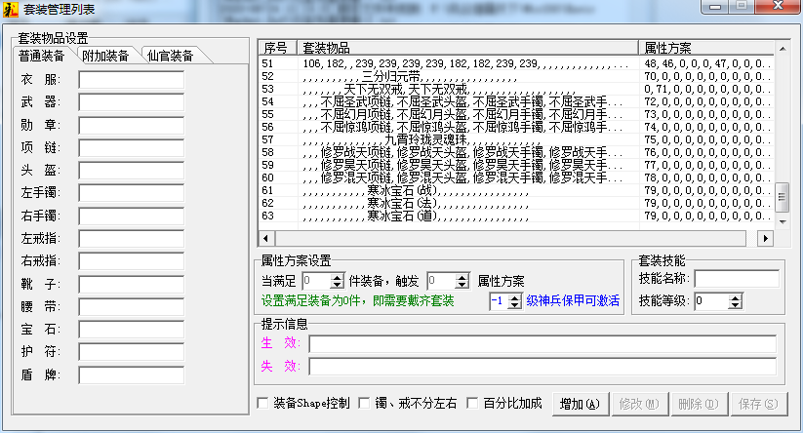Open the 仙官装备 tab
Image resolution: width=803 pixels, height=433 pixels.
point(170,56)
